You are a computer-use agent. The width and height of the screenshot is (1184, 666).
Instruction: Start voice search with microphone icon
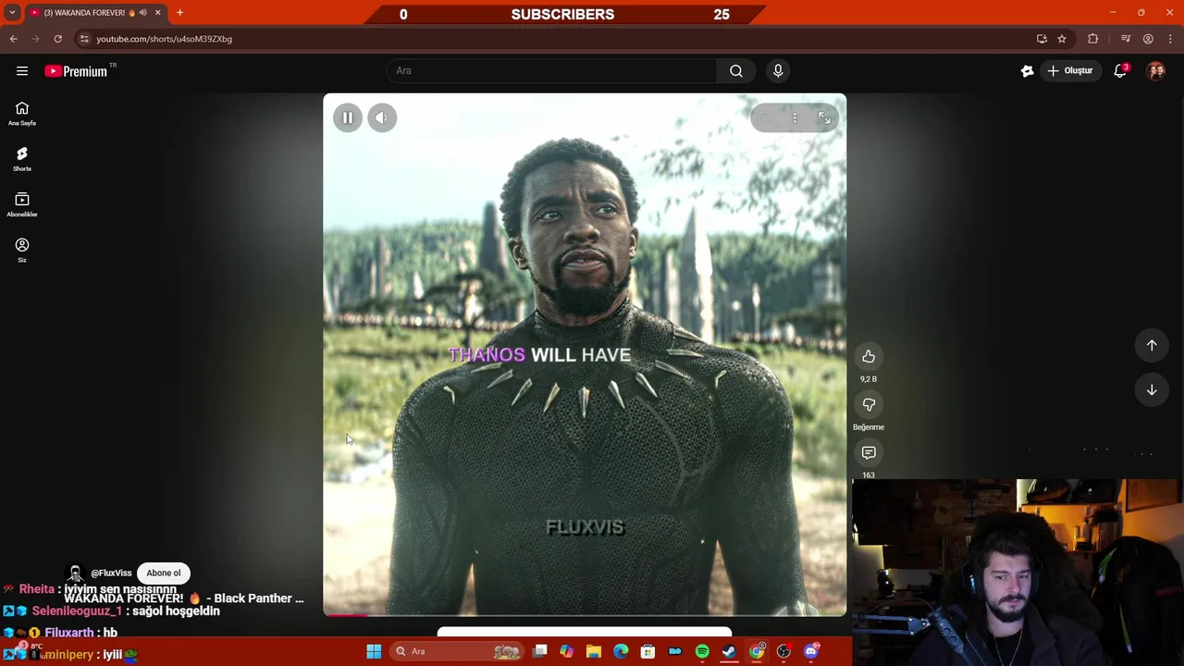778,70
